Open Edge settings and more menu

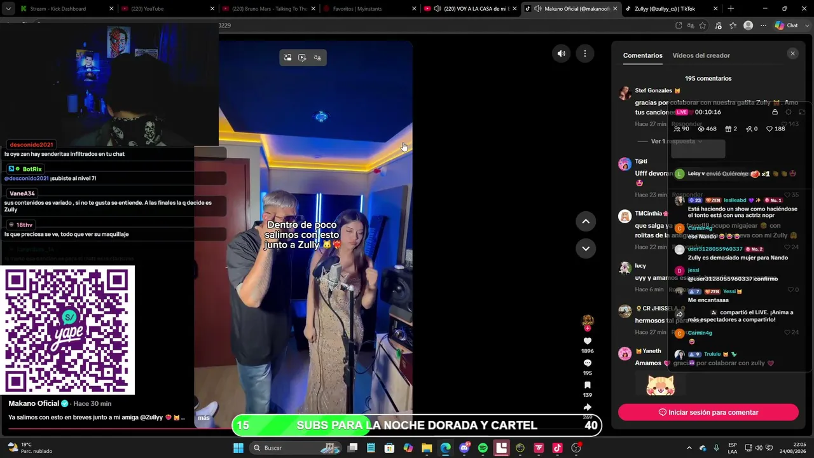763,25
